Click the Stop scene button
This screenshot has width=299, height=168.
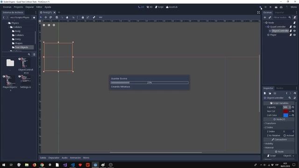click(x=271, y=7)
